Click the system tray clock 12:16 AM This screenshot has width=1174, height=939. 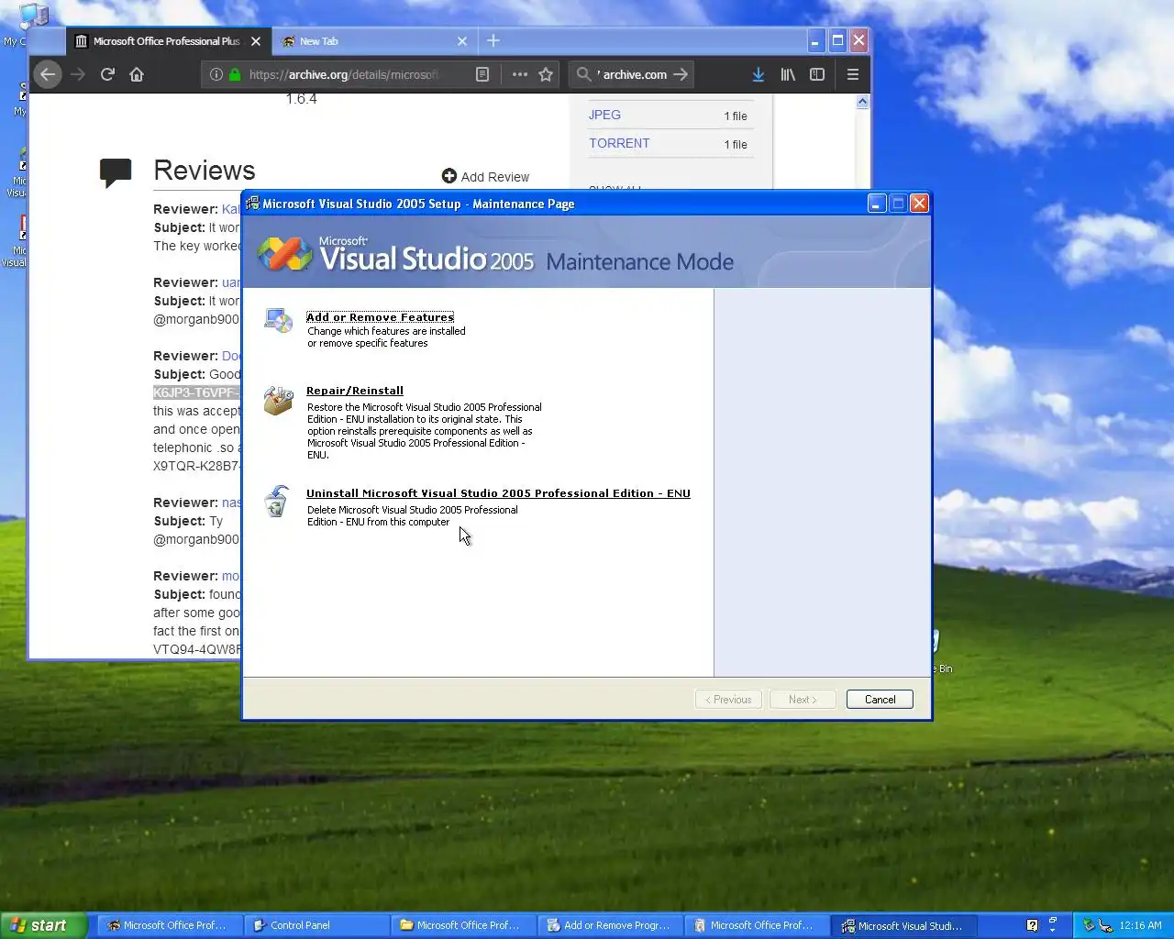coord(1140,925)
